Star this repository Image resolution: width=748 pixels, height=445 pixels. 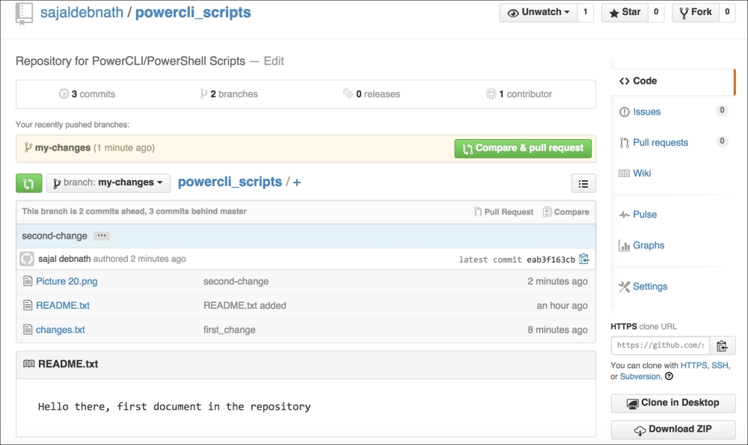625,13
